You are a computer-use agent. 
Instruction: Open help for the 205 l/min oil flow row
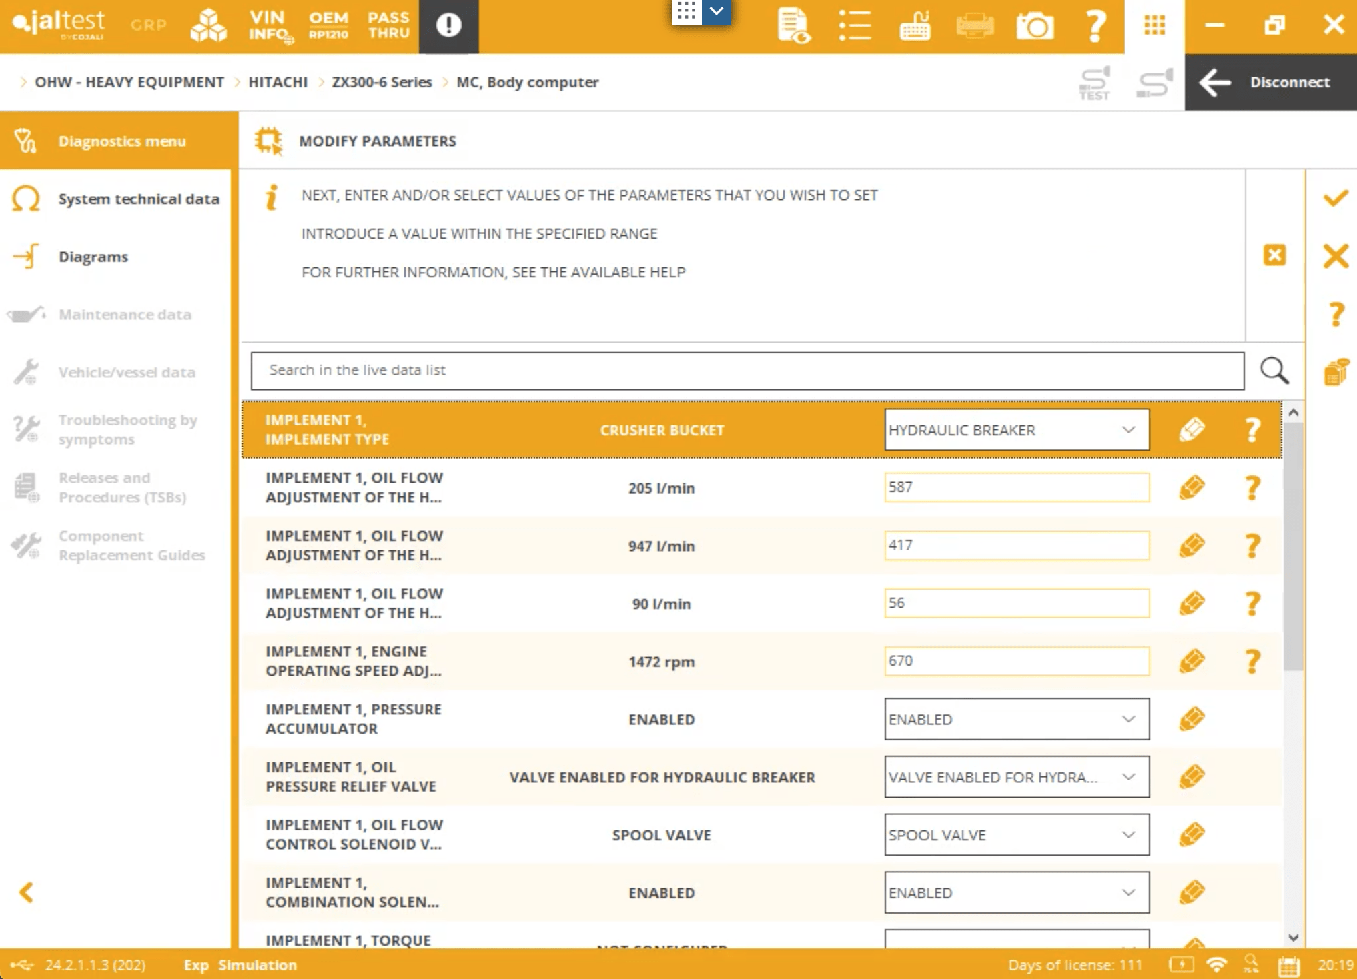coord(1252,488)
